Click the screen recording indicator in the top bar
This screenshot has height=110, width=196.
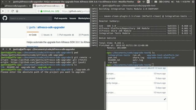tap(139, 2)
